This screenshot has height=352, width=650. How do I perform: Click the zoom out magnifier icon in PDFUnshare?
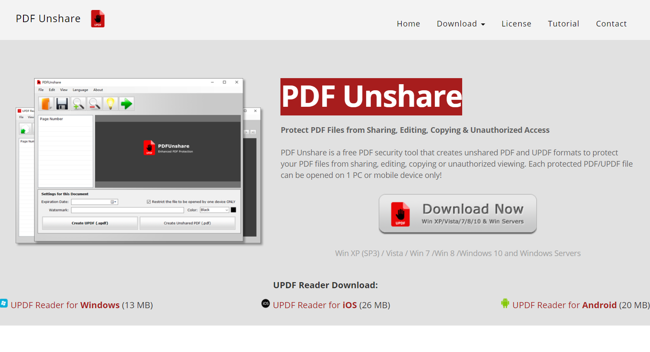(94, 104)
